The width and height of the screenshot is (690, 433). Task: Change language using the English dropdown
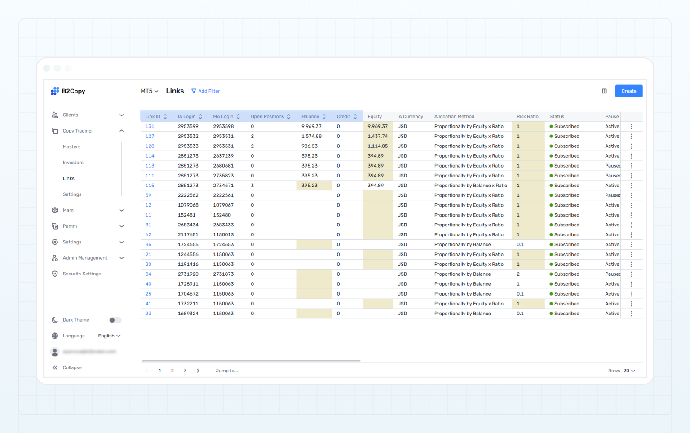[109, 336]
